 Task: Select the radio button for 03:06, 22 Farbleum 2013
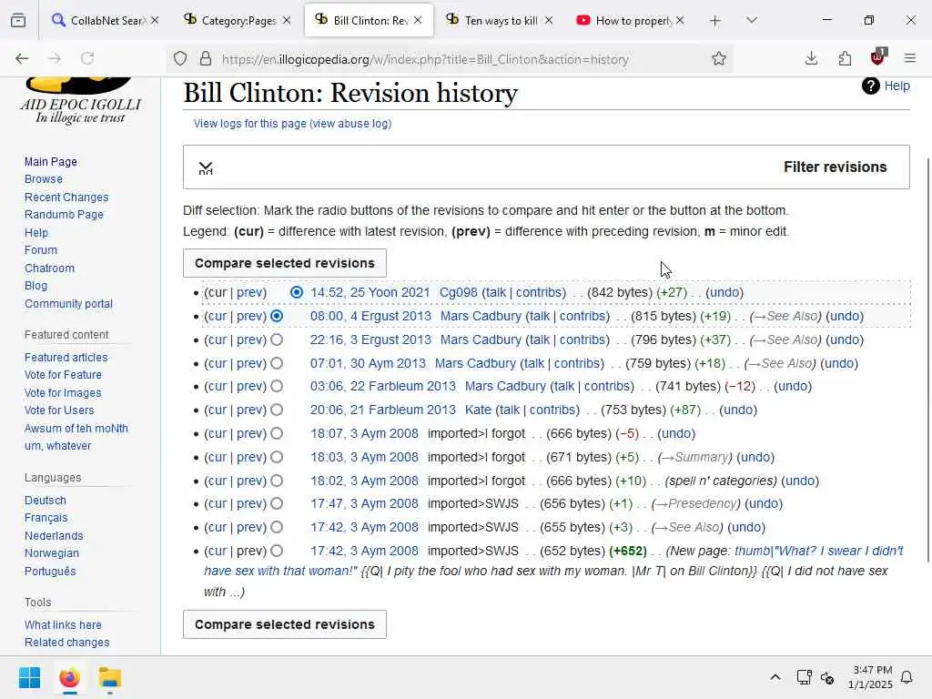tap(277, 386)
